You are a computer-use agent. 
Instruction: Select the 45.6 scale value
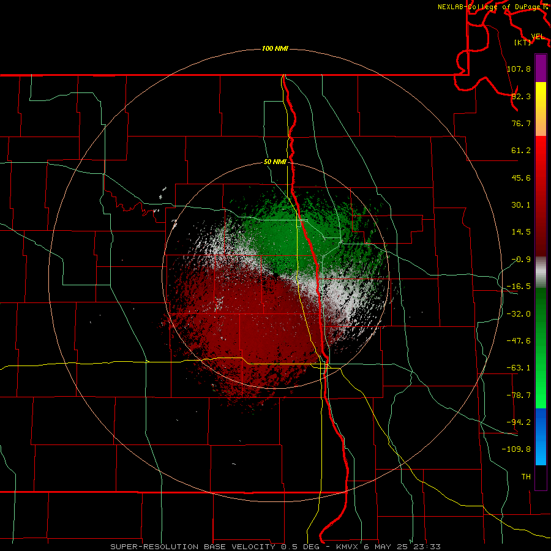[x=521, y=178]
